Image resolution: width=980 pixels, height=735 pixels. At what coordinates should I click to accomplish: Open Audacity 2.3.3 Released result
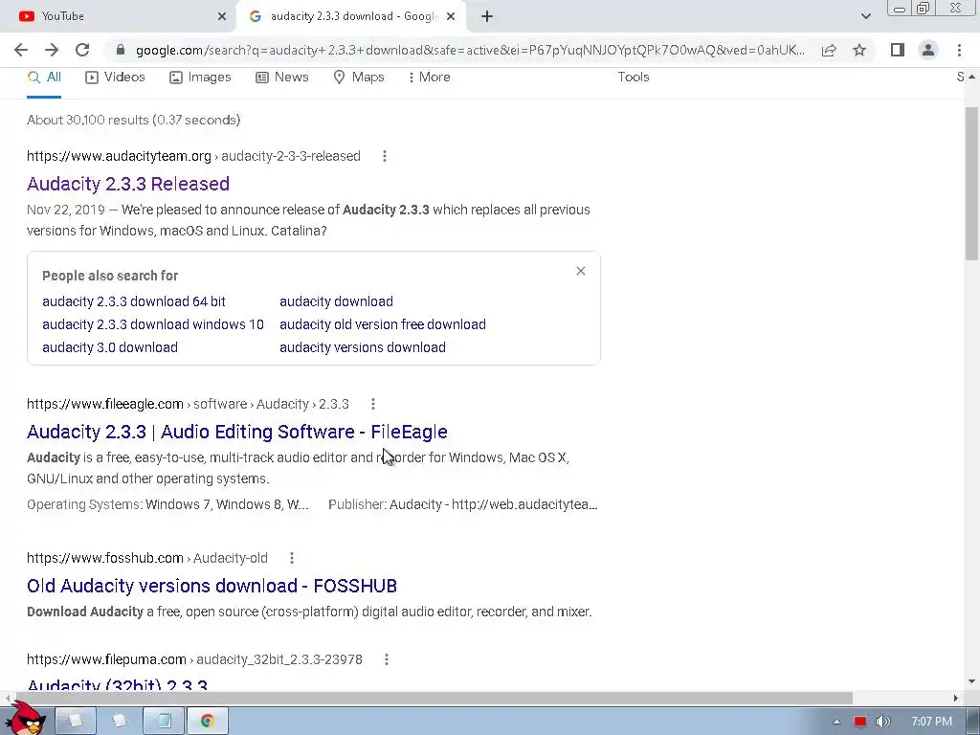point(128,184)
